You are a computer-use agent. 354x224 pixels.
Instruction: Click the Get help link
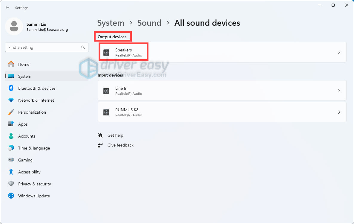pos(115,135)
